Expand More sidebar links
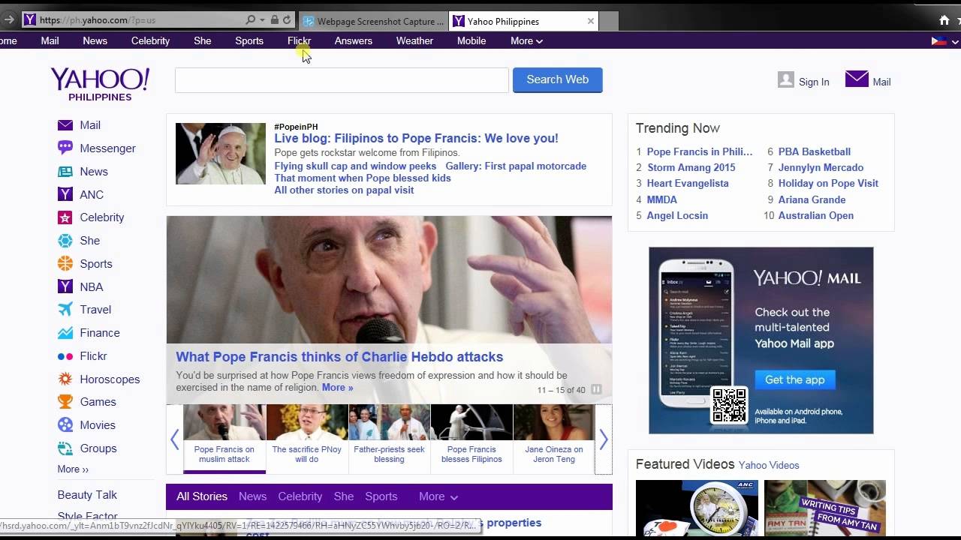This screenshot has height=540, width=961. click(73, 469)
